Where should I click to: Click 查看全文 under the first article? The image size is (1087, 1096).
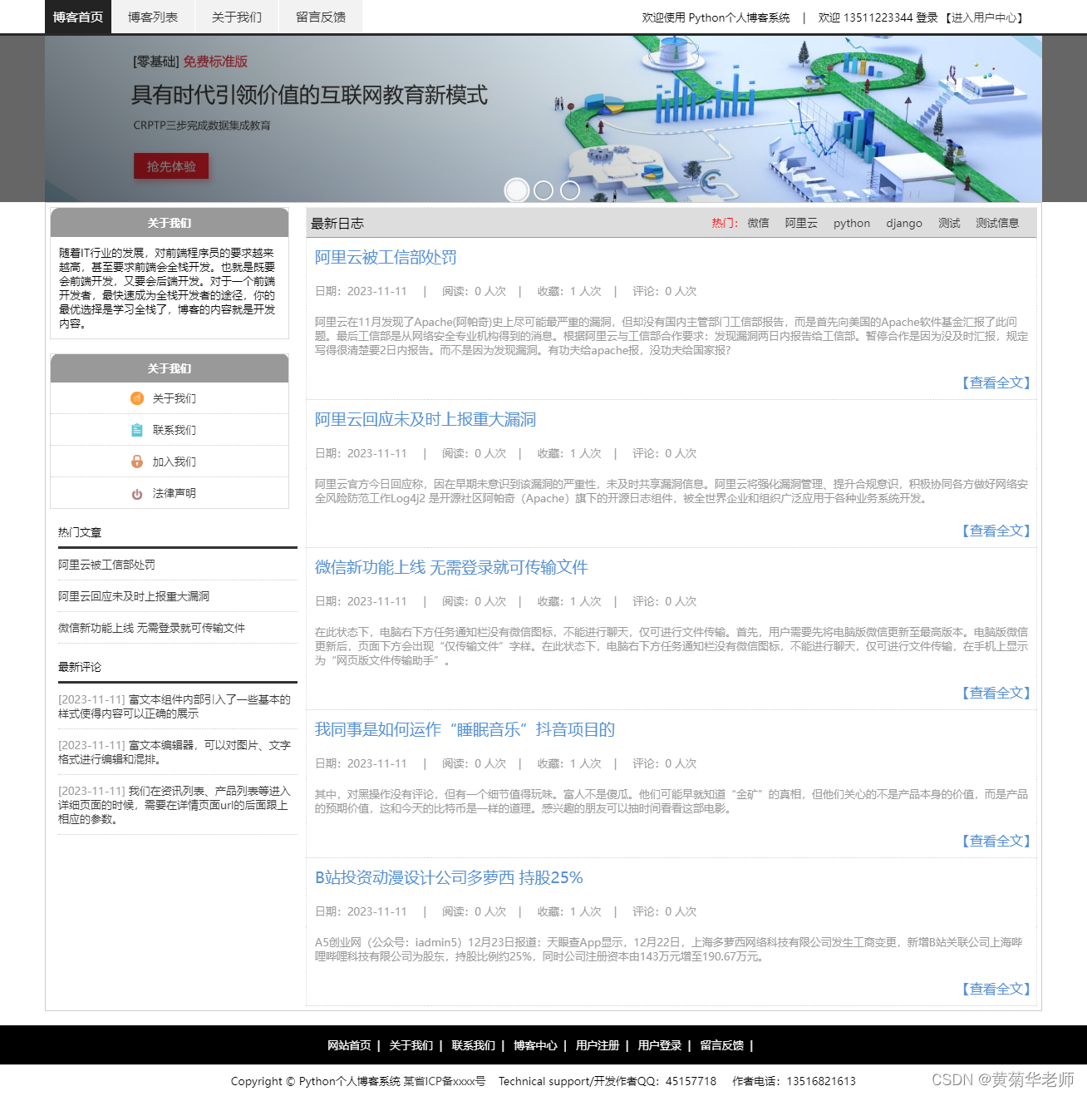[x=996, y=383]
